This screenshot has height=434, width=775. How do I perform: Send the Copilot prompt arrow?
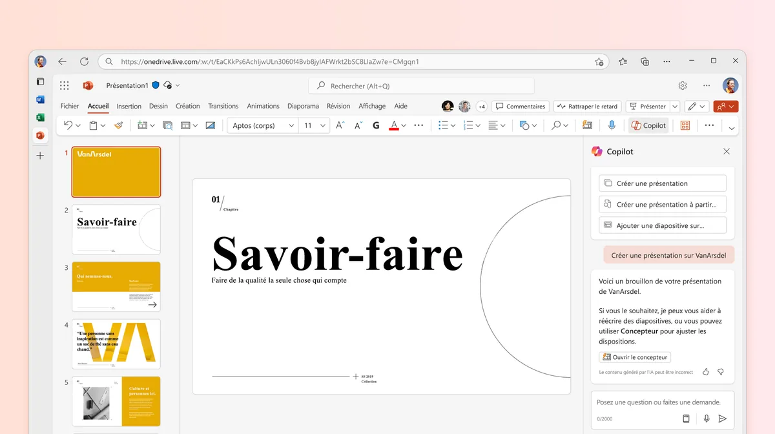click(x=723, y=418)
